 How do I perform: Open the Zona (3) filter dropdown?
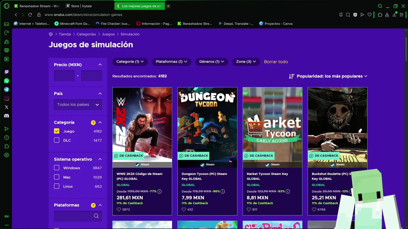tap(246, 62)
